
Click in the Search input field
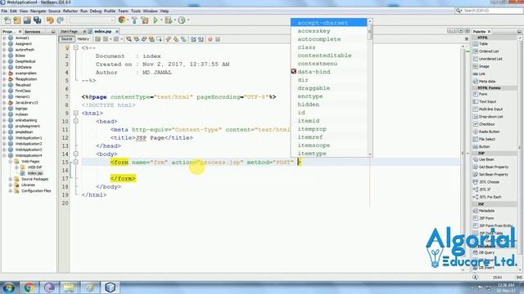[492, 11]
